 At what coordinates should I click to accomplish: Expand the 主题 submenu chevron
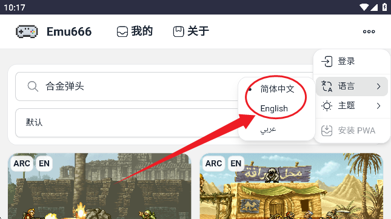pos(378,106)
